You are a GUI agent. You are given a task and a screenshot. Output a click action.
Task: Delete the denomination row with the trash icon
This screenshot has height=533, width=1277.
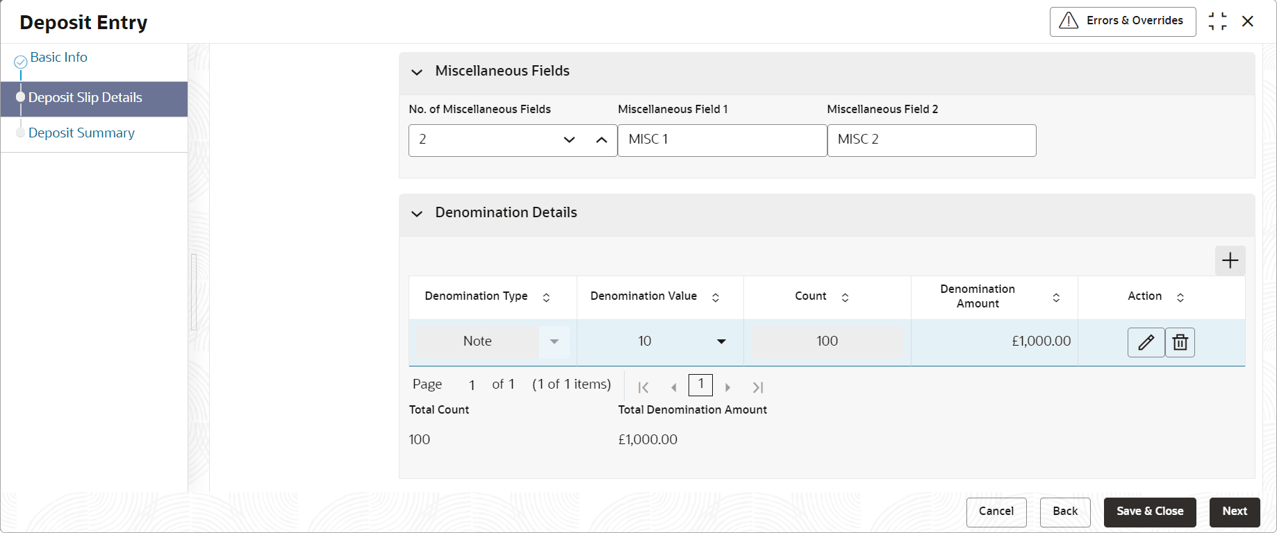(1180, 342)
